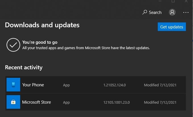193x117 pixels.
Task: Click the Your Phone app icon
Action: 13,85
